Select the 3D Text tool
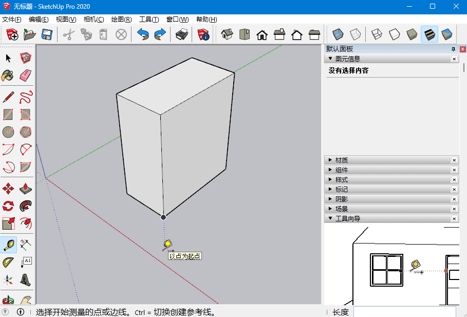 [x=25, y=280]
